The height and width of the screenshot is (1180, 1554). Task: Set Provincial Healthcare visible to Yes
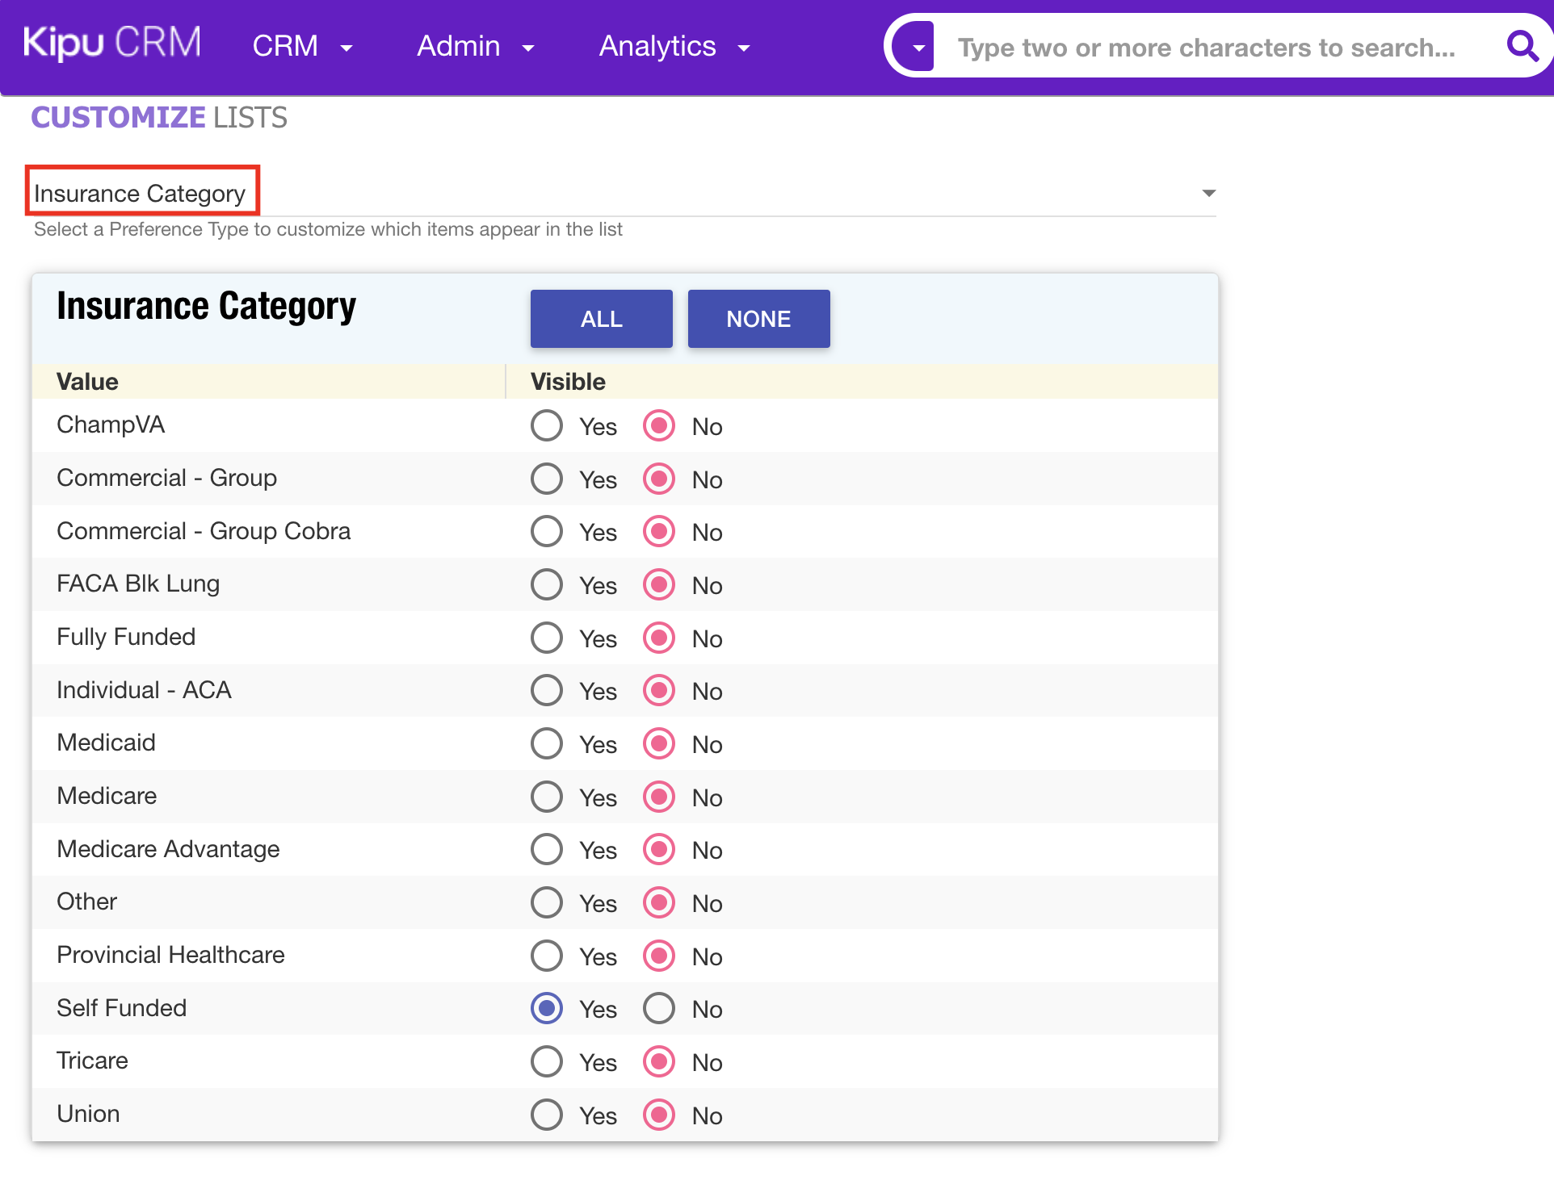(547, 956)
